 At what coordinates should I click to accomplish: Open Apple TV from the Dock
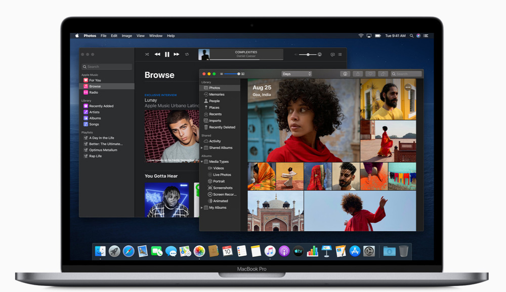(298, 251)
